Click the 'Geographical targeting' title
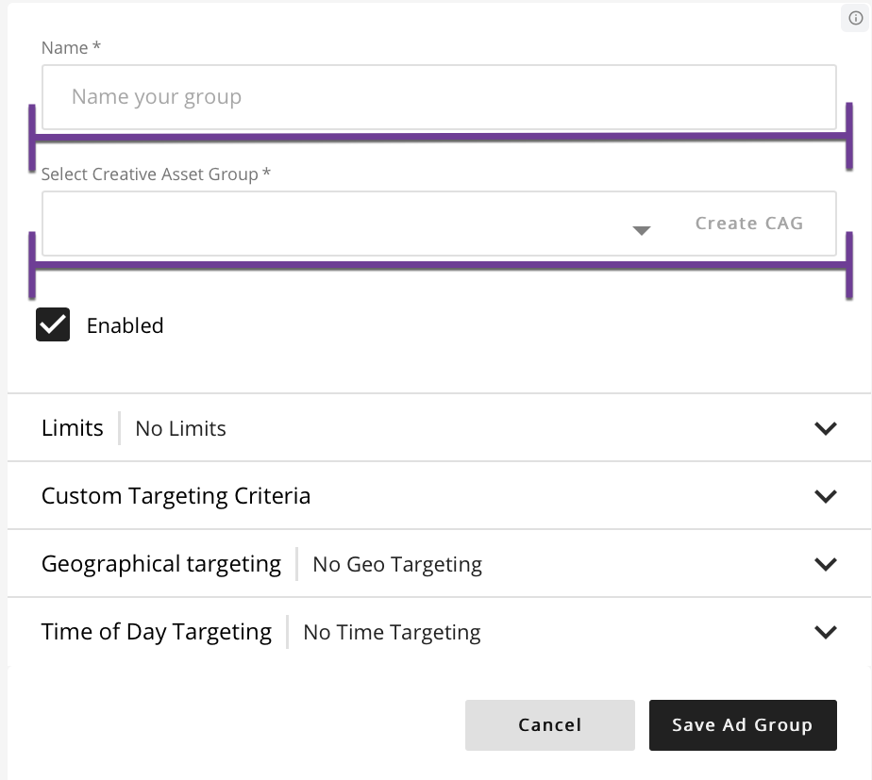872x780 pixels. coord(161,564)
